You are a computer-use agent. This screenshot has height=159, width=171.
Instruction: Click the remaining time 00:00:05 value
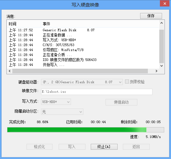pyautogui.click(x=153, y=122)
